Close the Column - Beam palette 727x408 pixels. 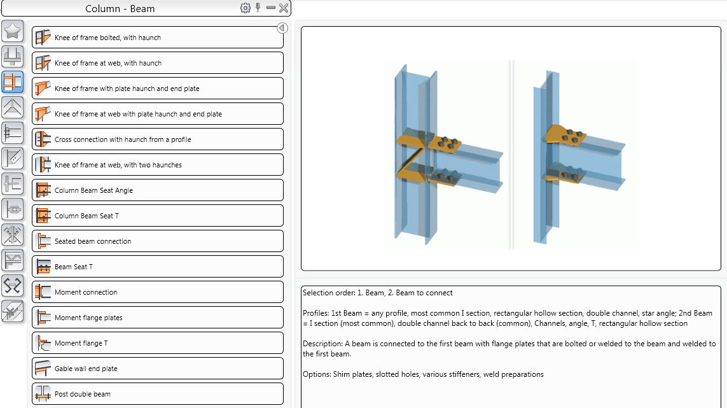click(284, 8)
